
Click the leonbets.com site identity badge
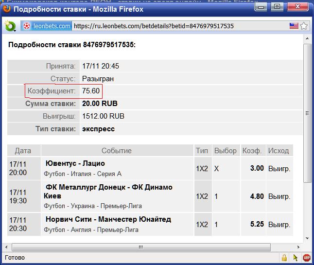coord(47,26)
